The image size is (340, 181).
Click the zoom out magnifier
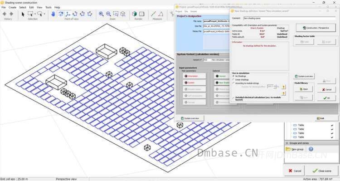pos(108,14)
